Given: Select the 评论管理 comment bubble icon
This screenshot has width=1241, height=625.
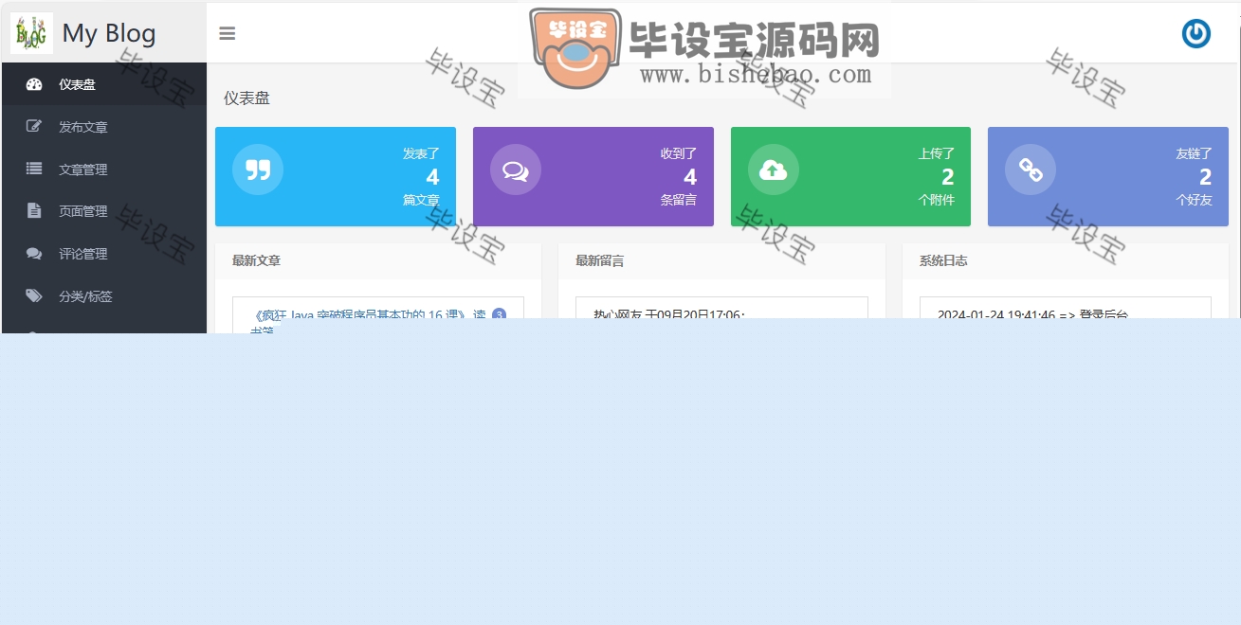Looking at the screenshot, I should pyautogui.click(x=34, y=253).
